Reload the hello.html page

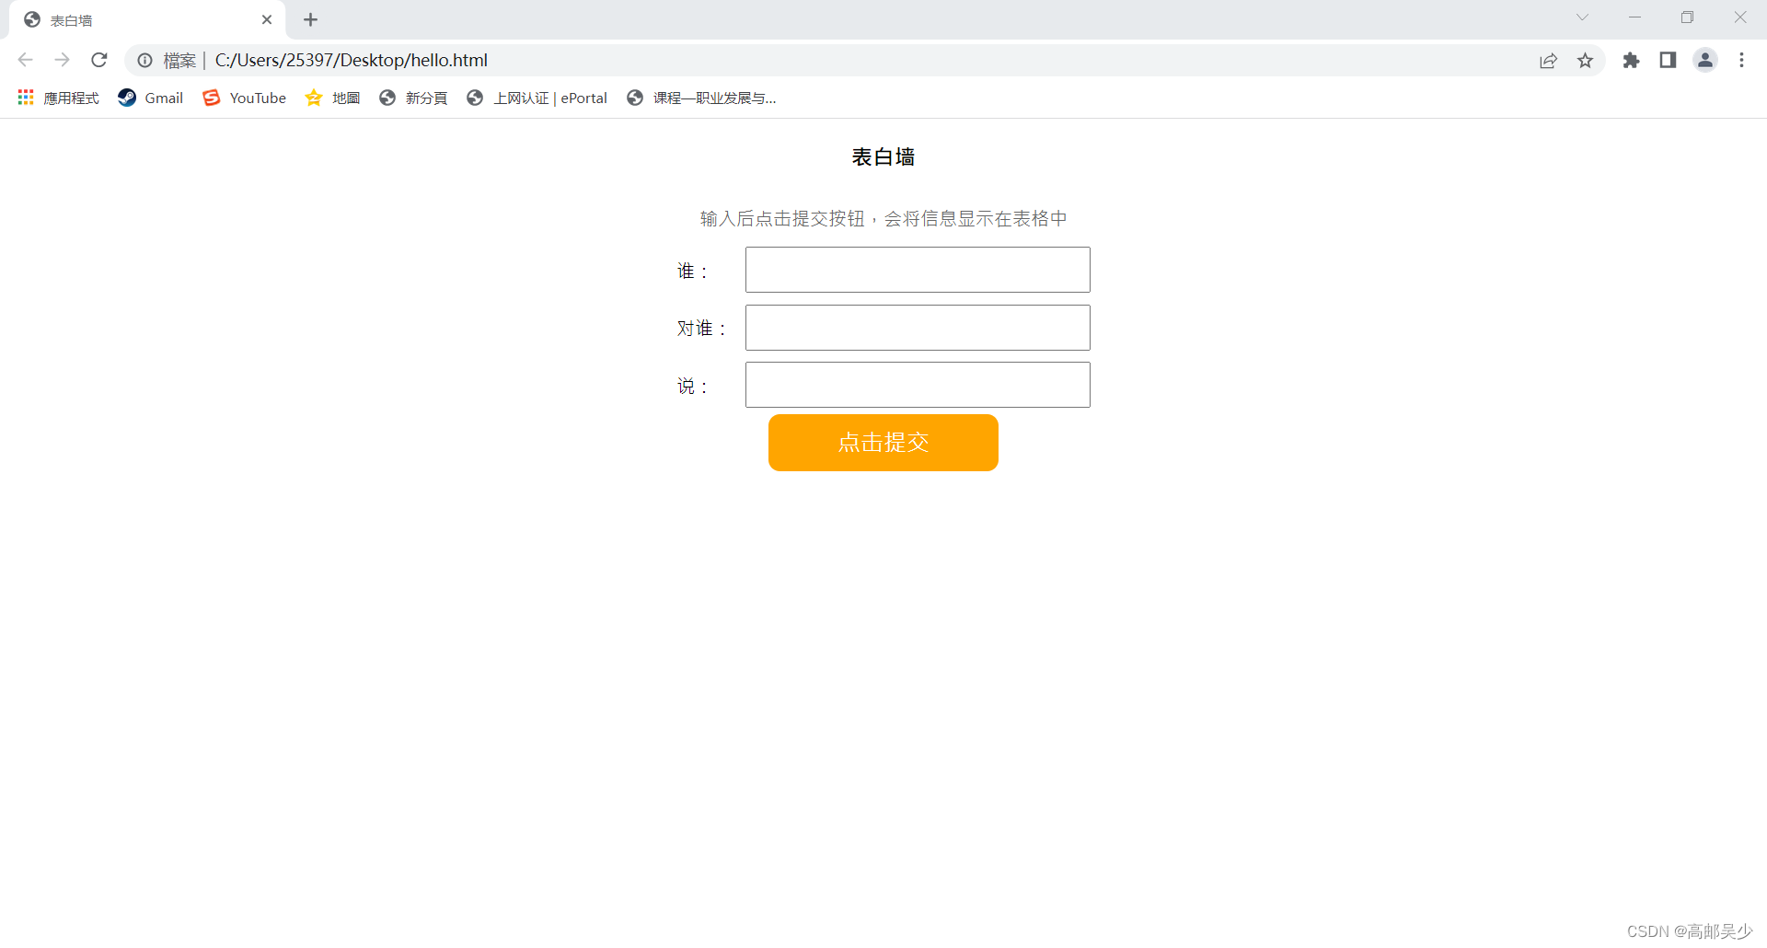point(98,60)
